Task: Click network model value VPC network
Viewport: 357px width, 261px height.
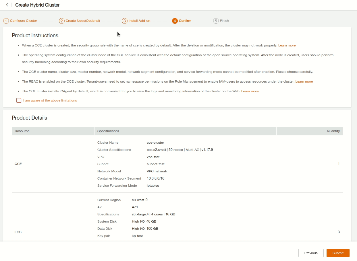Action: (x=157, y=171)
